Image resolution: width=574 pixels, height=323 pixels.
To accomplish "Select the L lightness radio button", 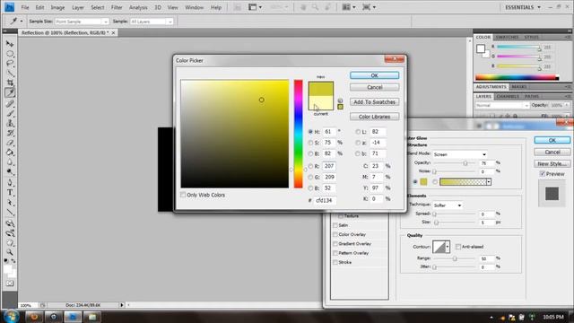I will 358,132.
